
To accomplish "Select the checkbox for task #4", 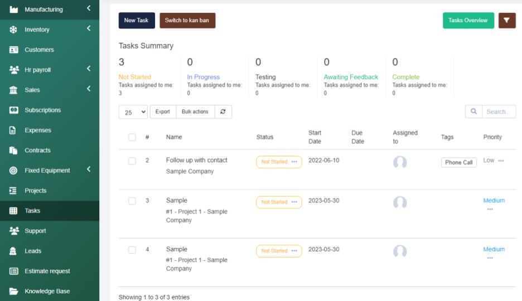I will [x=132, y=250].
